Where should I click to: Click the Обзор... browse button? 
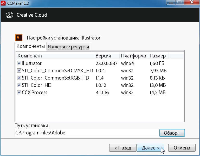[172, 133]
